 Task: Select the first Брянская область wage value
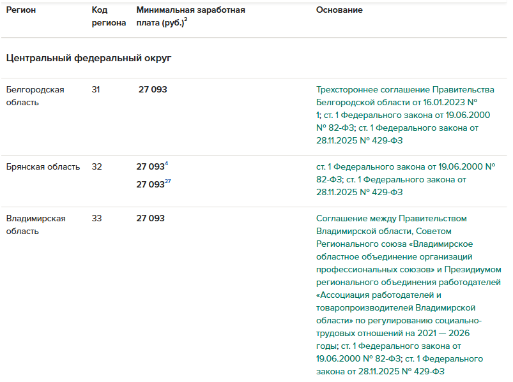click(x=150, y=167)
